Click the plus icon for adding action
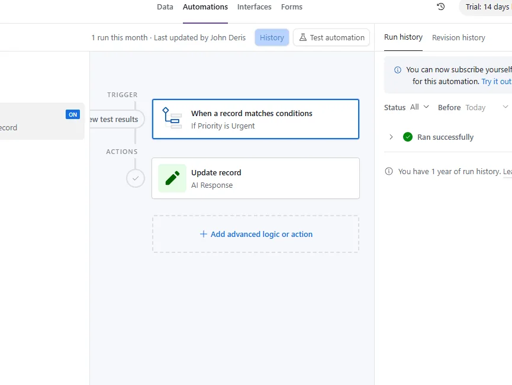The height and width of the screenshot is (385, 512). 203,234
